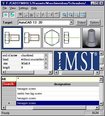Select the hexagon front view thumbnail

(x=52, y=38)
